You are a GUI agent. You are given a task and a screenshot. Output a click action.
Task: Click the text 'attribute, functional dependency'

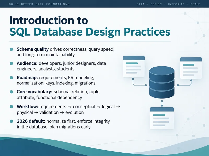[x=49, y=97]
